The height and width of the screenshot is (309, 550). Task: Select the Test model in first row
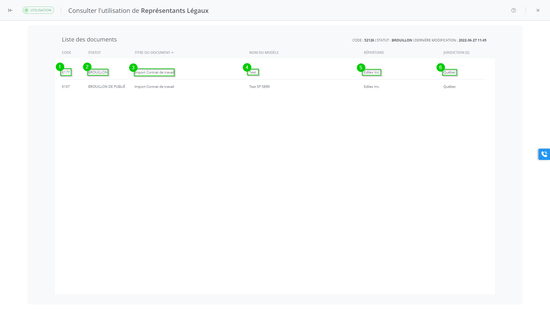253,72
